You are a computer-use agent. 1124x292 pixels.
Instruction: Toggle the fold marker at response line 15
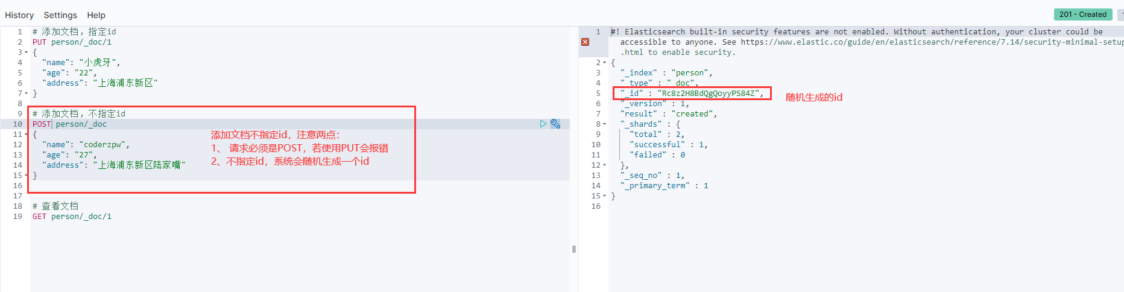605,196
